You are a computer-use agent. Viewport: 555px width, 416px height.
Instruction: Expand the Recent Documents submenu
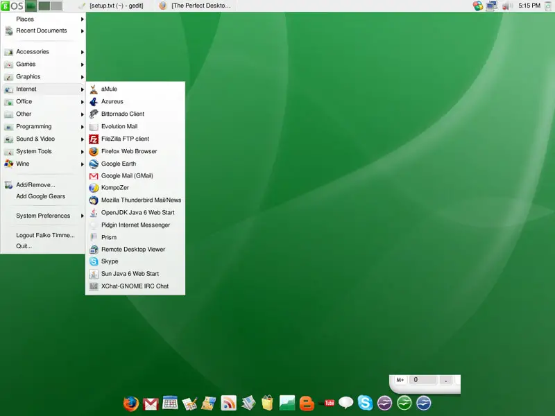pyautogui.click(x=44, y=31)
